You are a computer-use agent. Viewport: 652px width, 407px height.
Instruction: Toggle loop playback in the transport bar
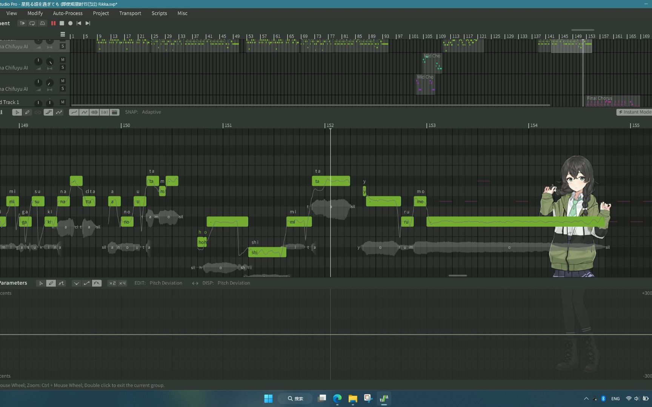pos(32,23)
